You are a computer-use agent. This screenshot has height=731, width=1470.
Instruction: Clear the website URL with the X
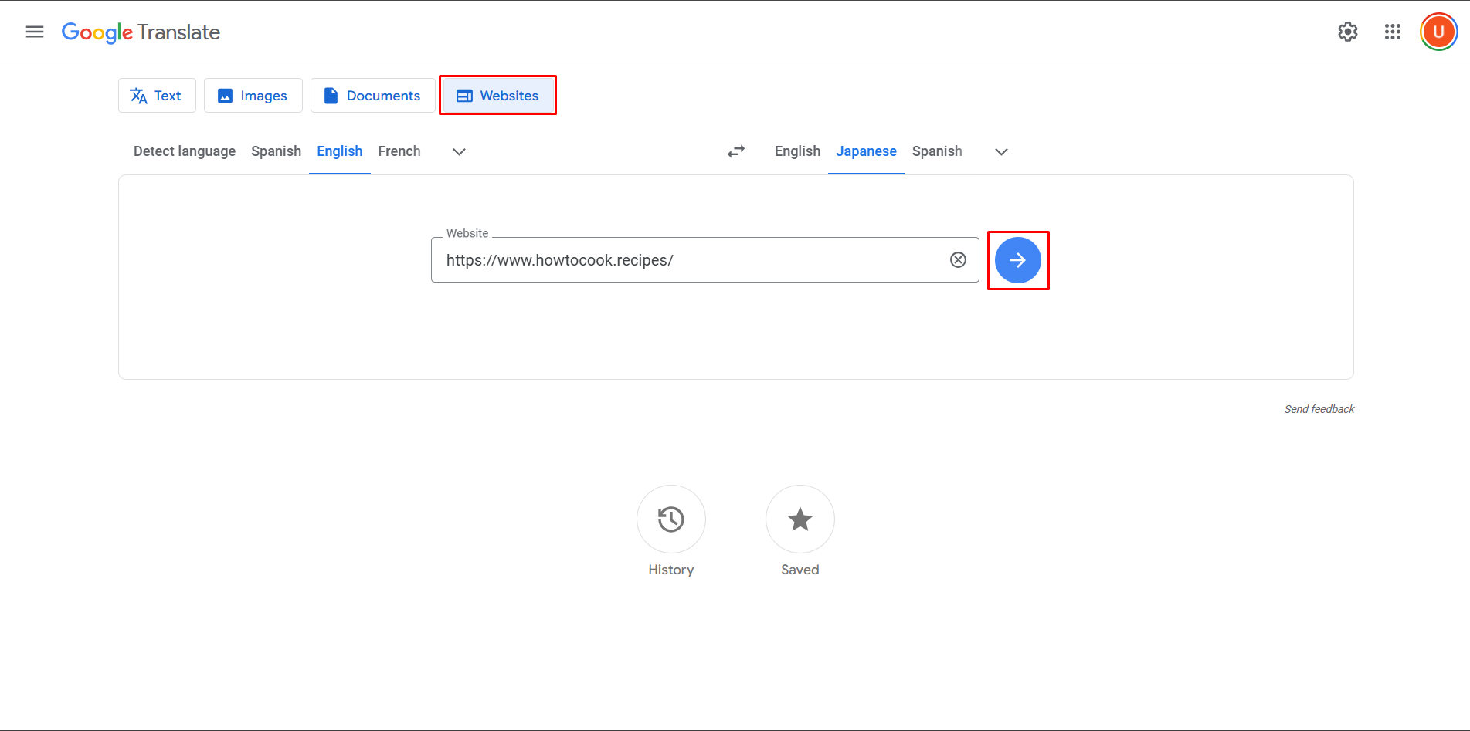click(x=958, y=259)
